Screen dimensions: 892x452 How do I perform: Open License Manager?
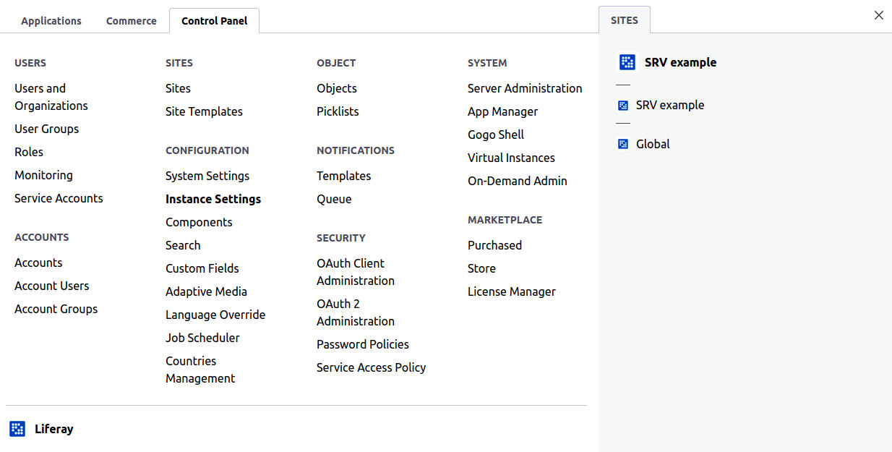(512, 291)
